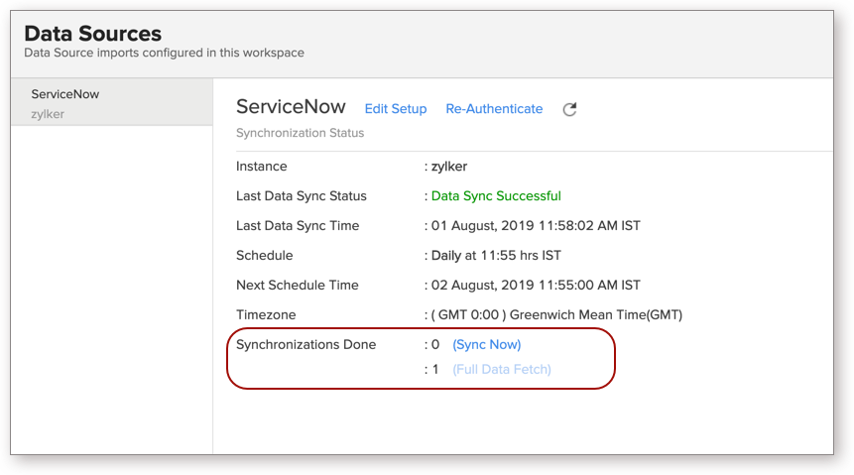854x475 pixels.
Task: Click the Next Schedule Time value 02 August
Action: click(x=536, y=285)
